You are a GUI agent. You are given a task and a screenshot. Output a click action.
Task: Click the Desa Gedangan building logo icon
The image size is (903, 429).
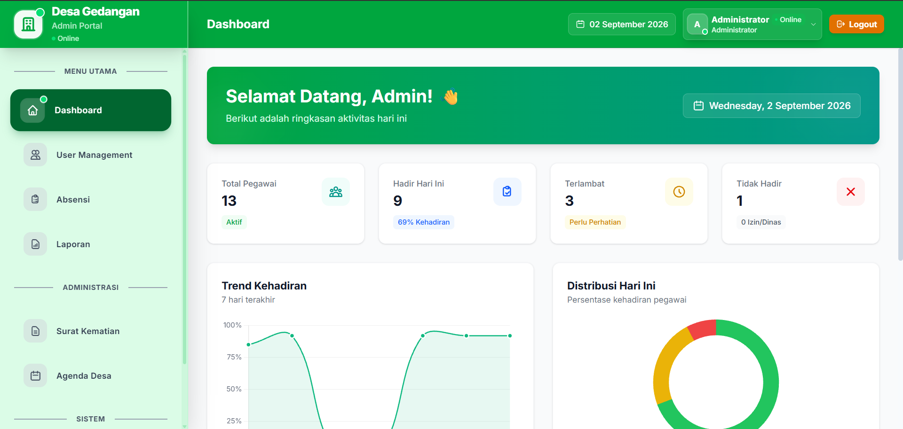29,24
